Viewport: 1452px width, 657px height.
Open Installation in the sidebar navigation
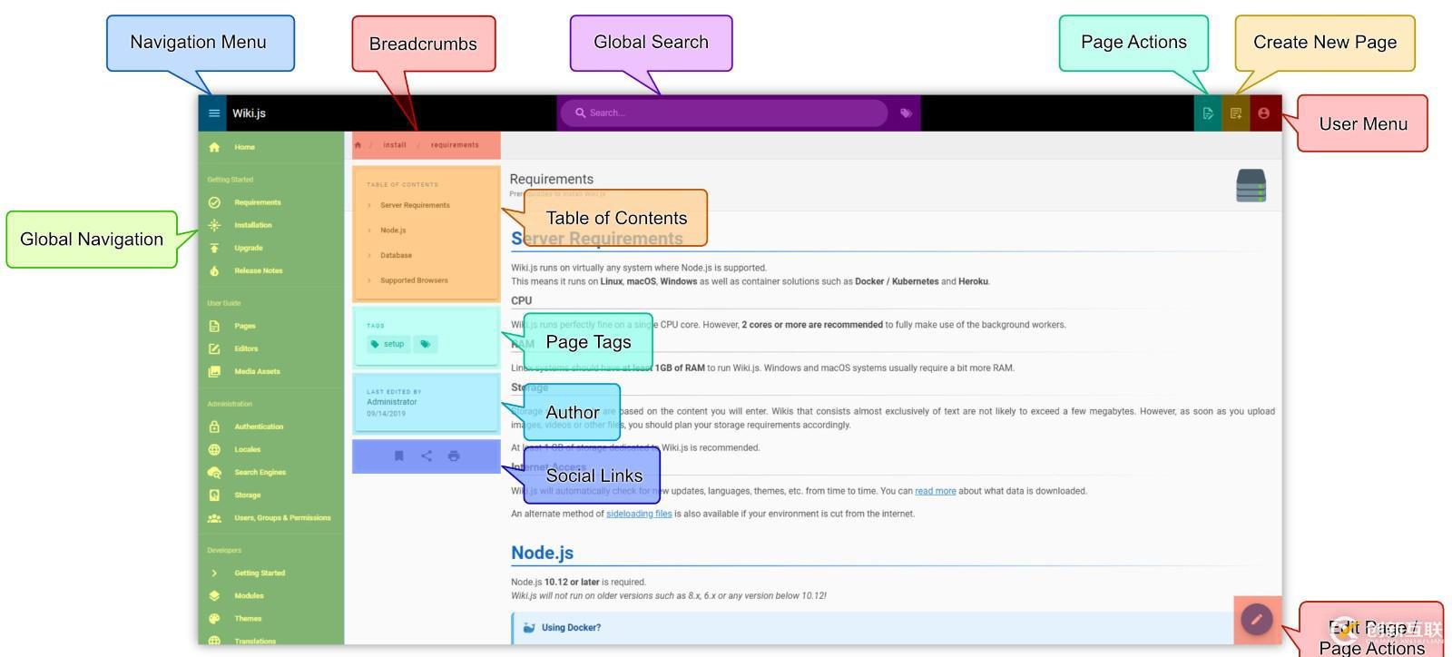coord(252,225)
